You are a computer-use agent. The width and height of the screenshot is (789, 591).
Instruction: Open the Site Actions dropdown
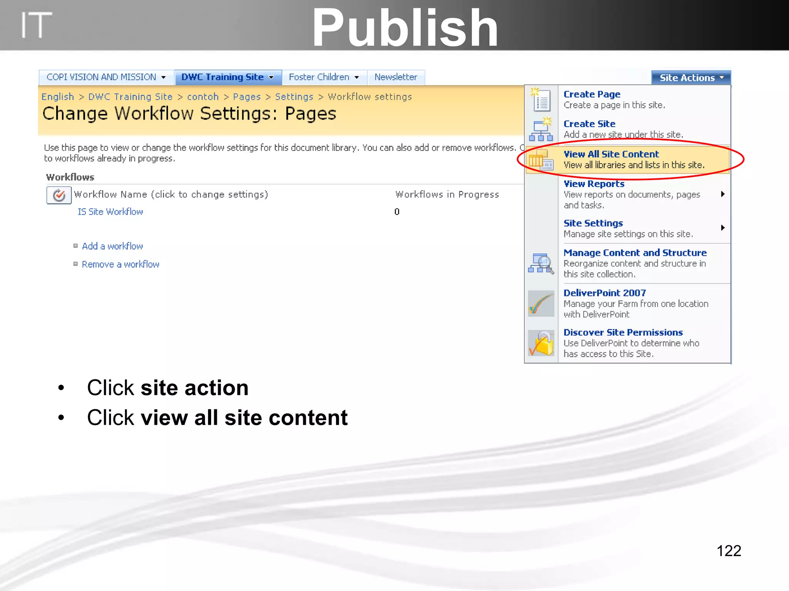pos(691,78)
